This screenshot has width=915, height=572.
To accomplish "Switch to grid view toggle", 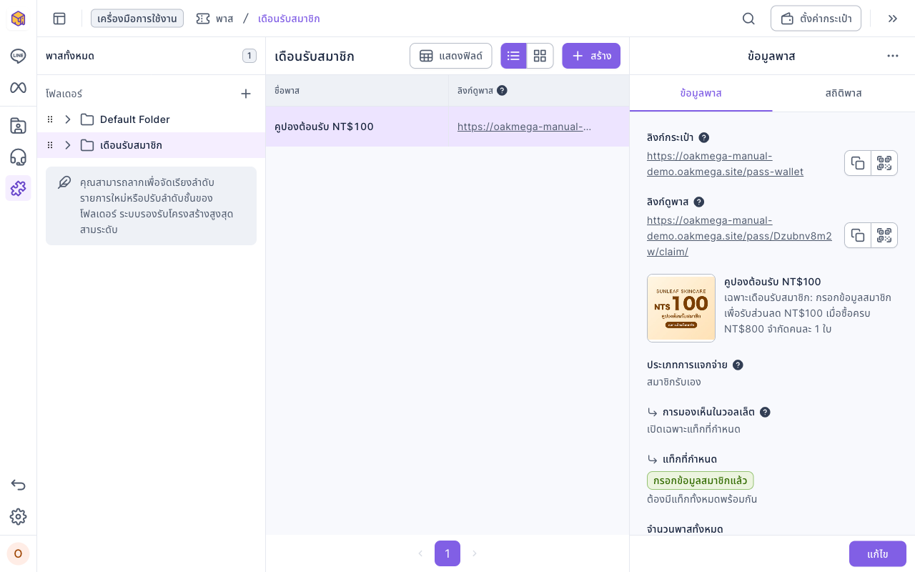I will (540, 56).
